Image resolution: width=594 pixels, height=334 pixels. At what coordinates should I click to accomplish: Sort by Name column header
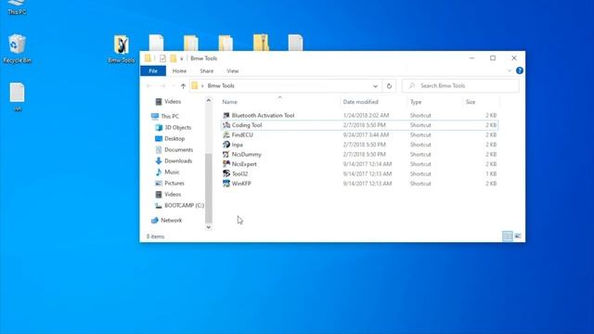(280, 102)
